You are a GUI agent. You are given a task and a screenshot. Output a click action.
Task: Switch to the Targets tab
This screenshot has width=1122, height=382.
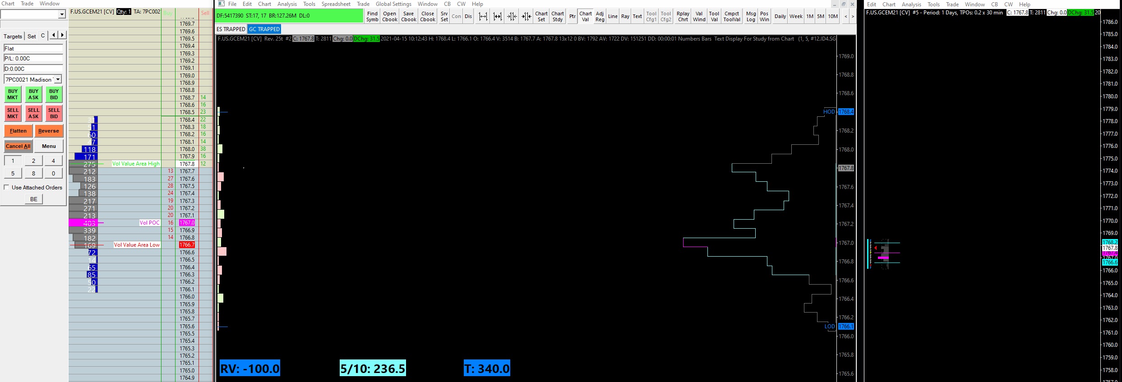13,36
